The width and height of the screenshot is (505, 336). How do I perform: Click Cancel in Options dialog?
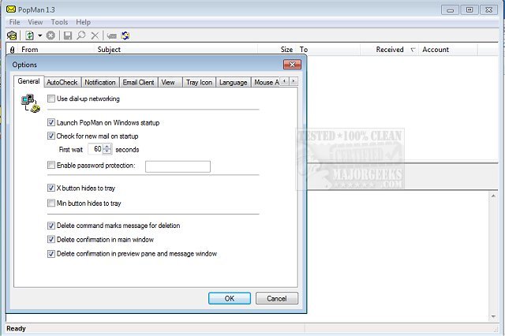tap(277, 298)
